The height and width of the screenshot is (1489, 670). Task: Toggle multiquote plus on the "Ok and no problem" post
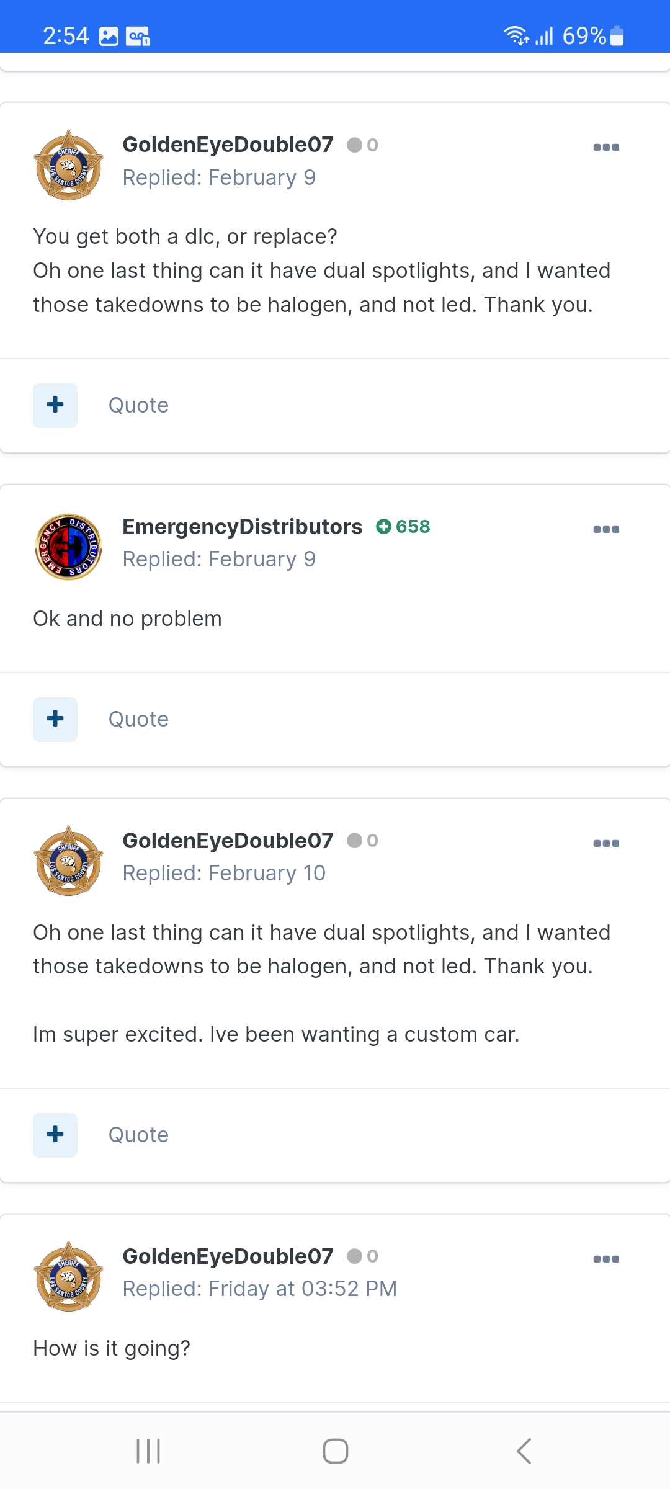55,719
